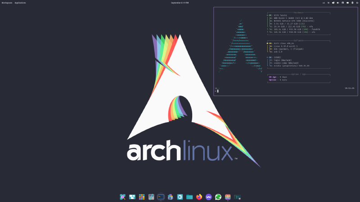The image size is (360, 202).
Task: Open the date and time calendar button
Action: (180, 3)
